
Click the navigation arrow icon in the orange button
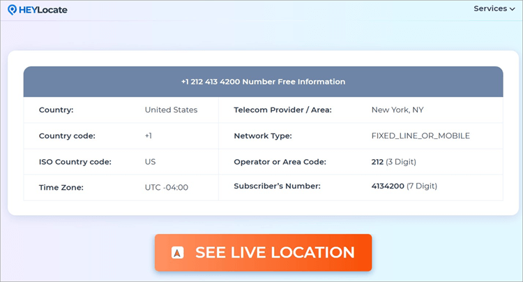[x=178, y=253]
